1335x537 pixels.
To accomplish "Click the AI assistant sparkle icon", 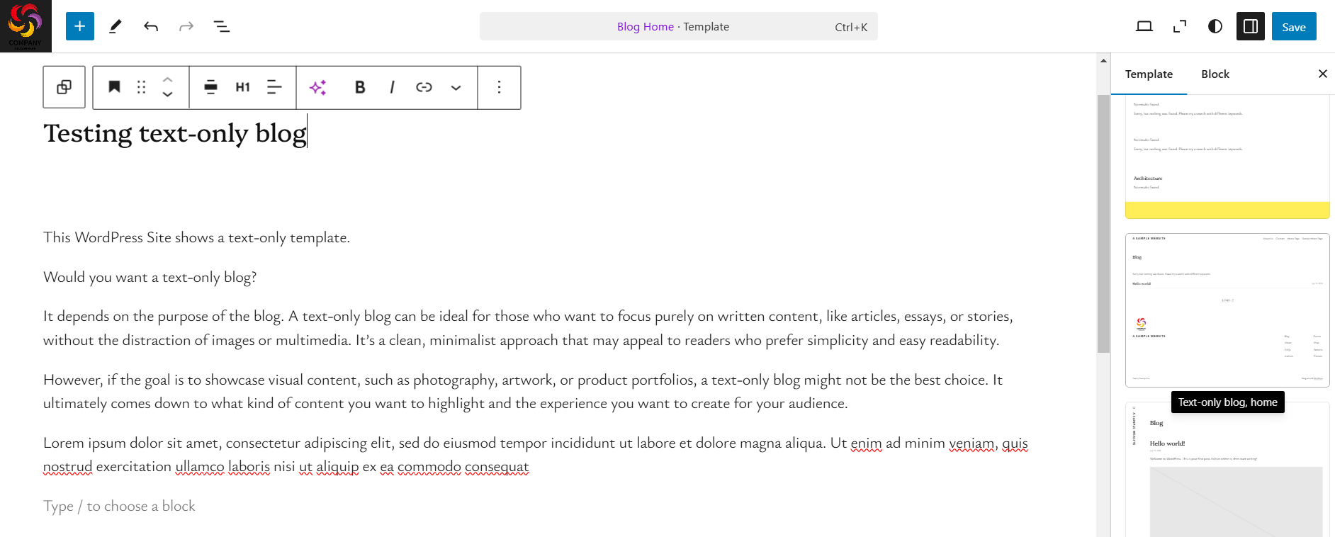I will point(318,87).
